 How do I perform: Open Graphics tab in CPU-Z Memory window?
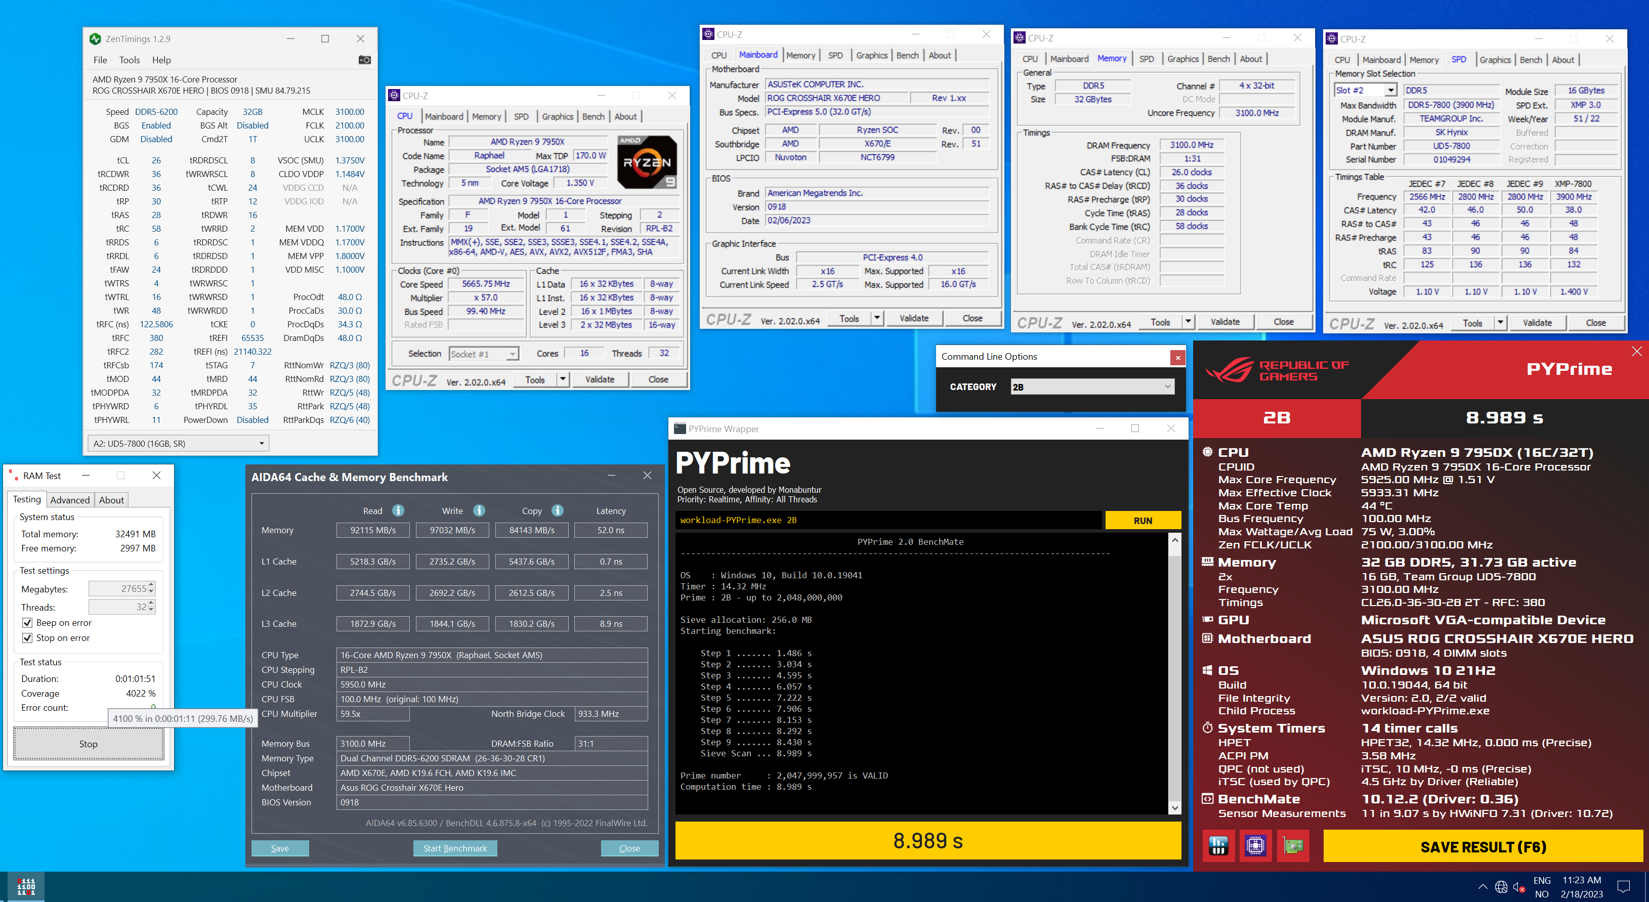coord(1182,59)
